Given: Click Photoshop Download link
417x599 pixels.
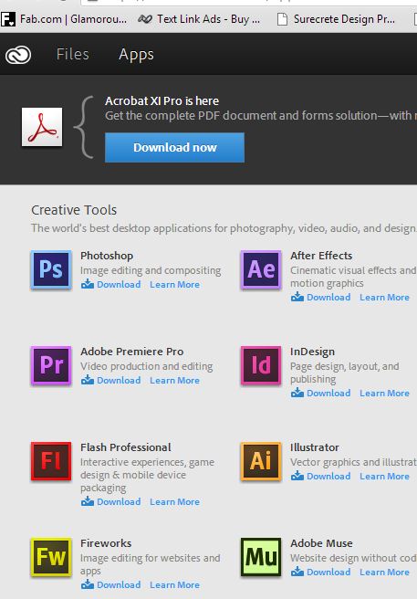Looking at the screenshot, I should pyautogui.click(x=119, y=285).
